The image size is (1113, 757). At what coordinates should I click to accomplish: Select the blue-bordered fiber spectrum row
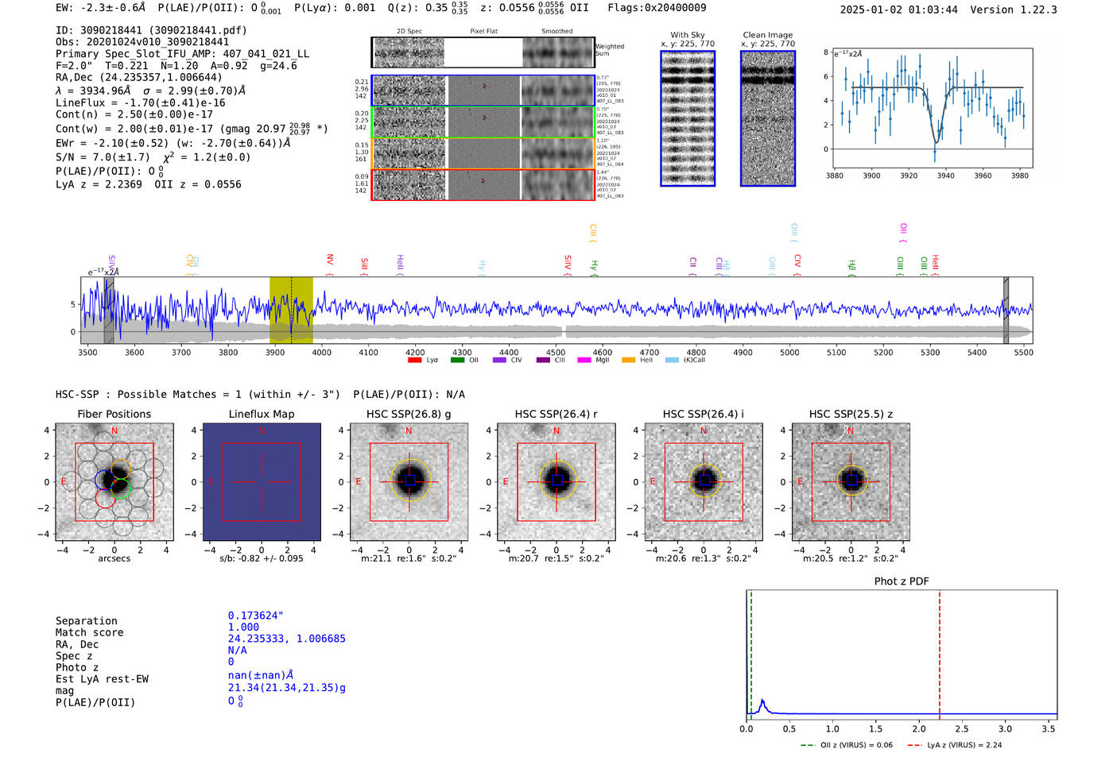point(483,91)
